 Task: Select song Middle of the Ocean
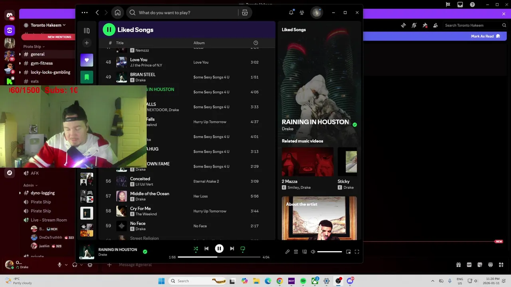187,196
